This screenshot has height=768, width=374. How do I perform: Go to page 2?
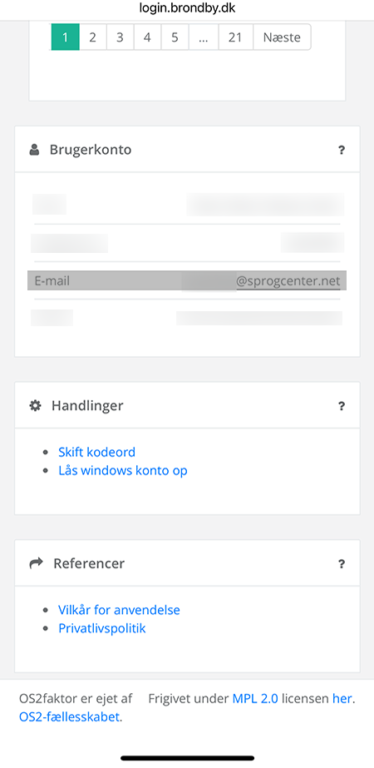coord(92,37)
